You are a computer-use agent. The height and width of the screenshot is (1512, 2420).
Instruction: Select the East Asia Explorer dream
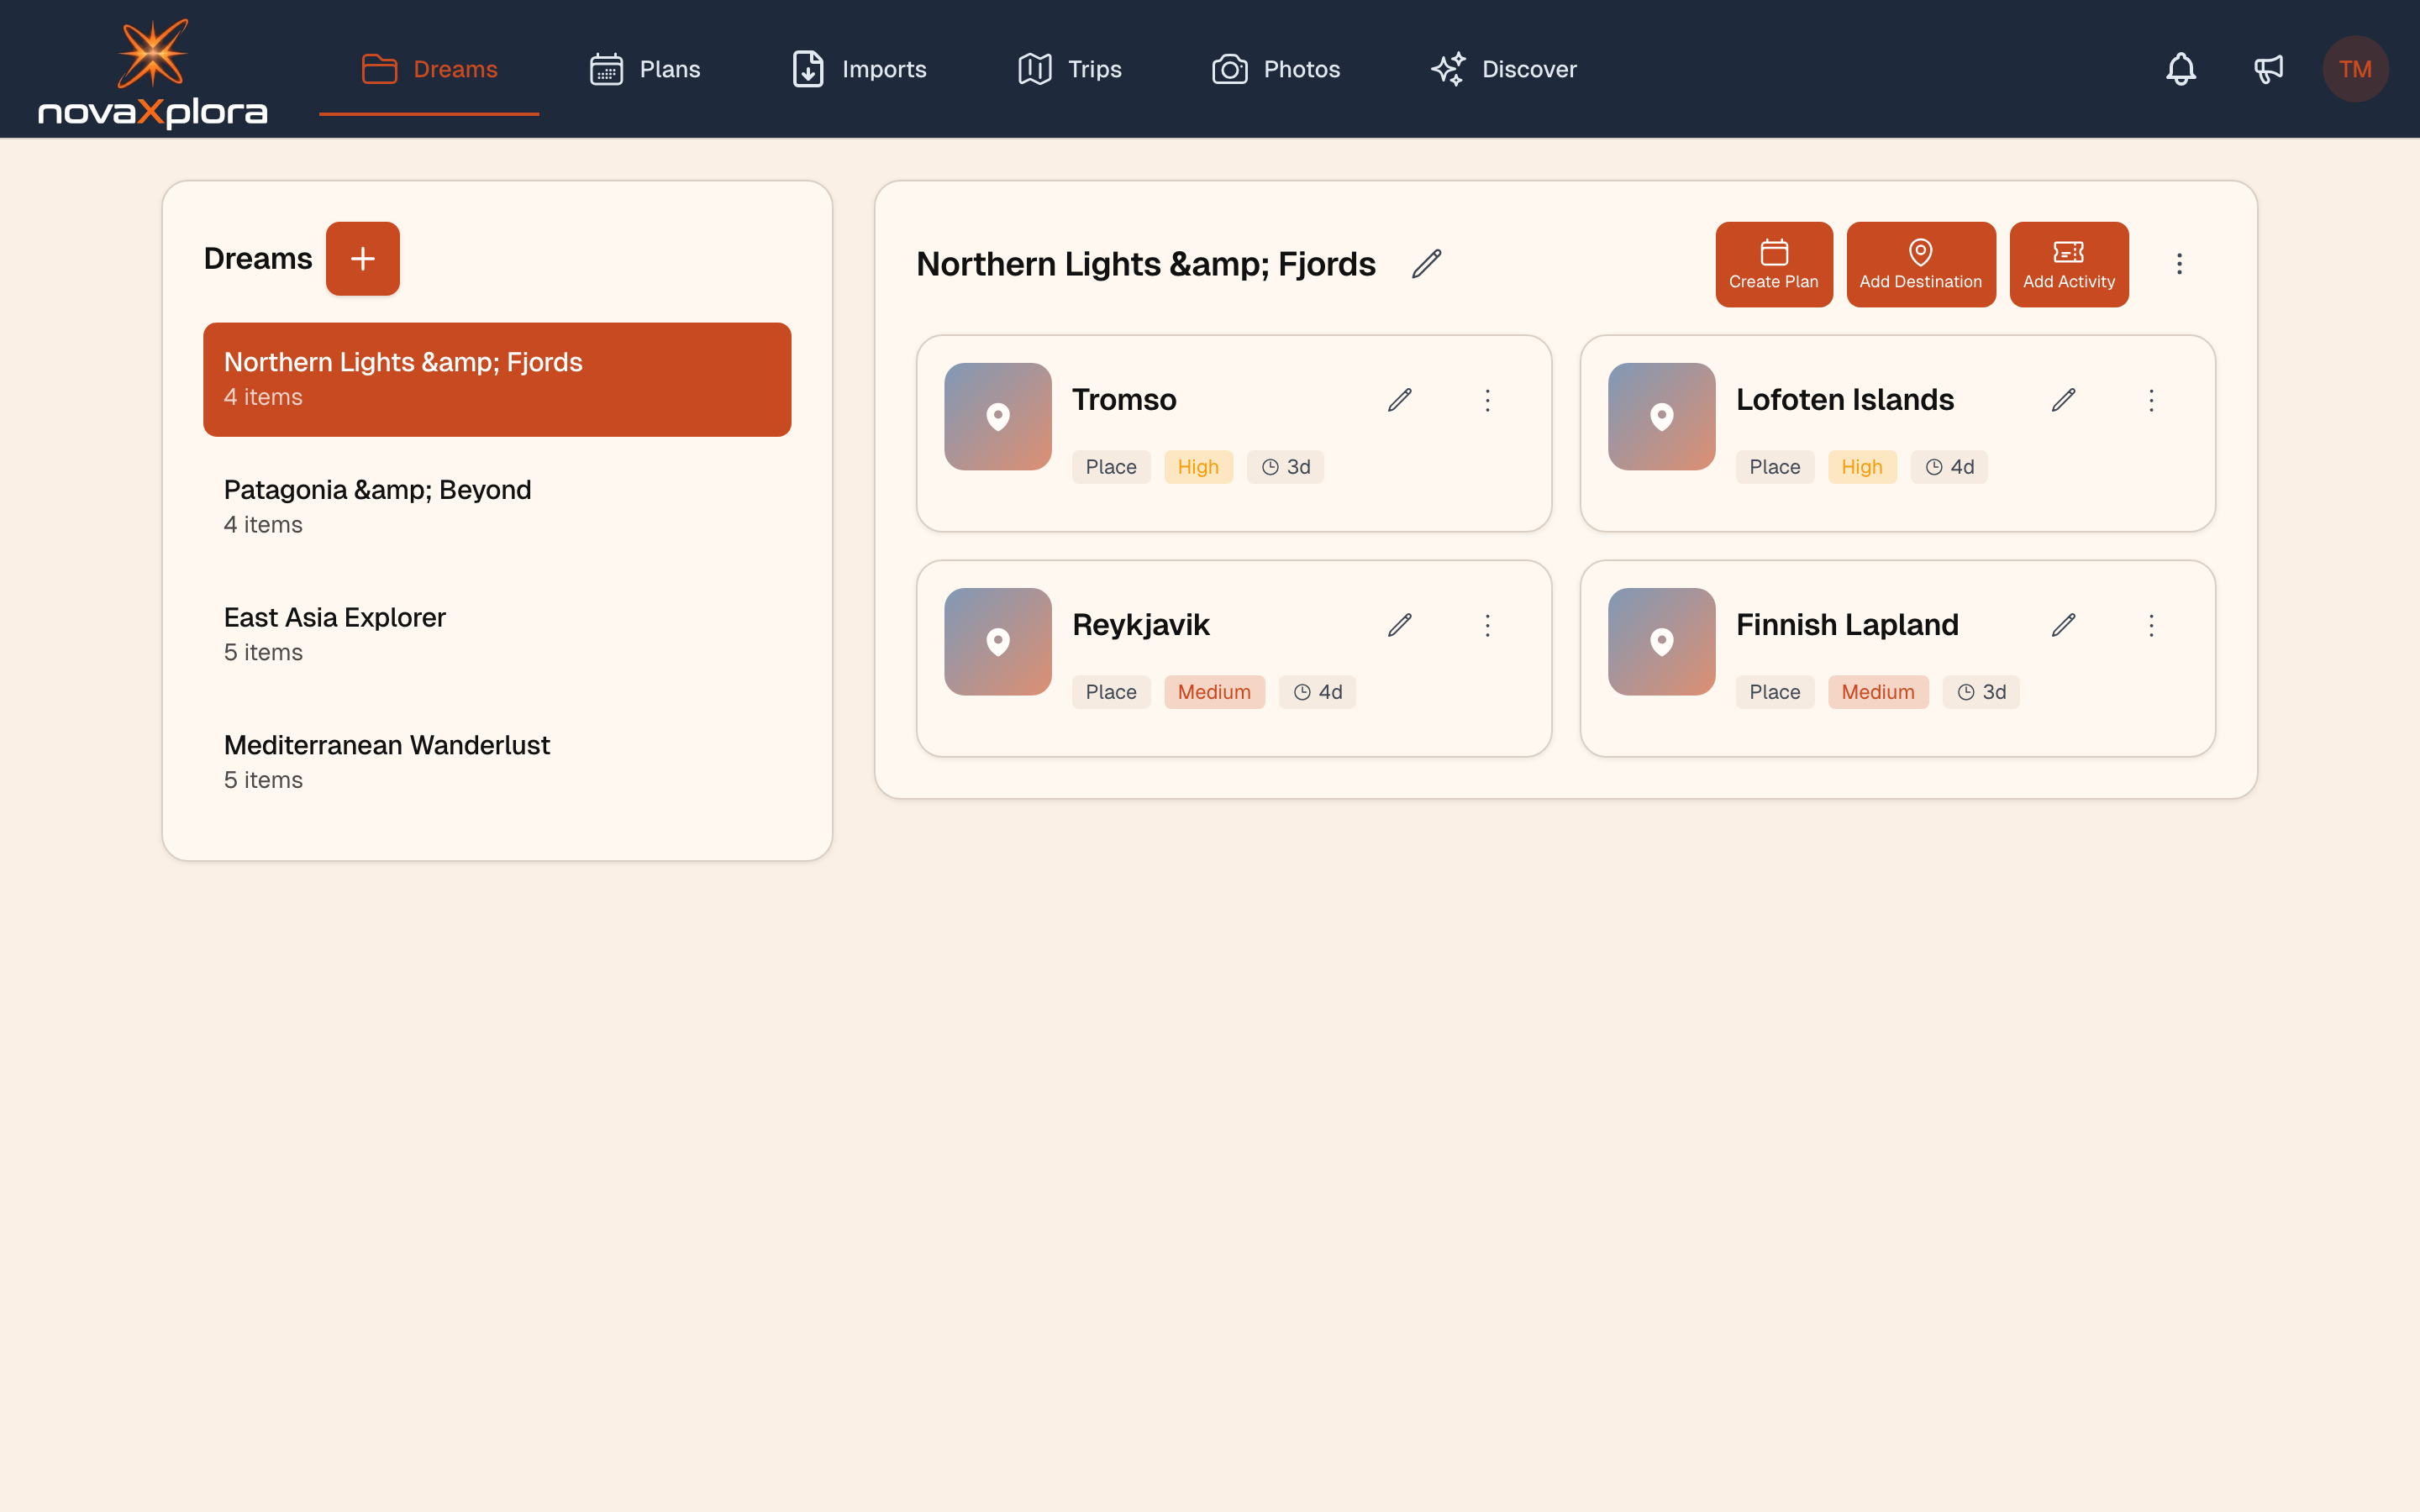point(496,634)
